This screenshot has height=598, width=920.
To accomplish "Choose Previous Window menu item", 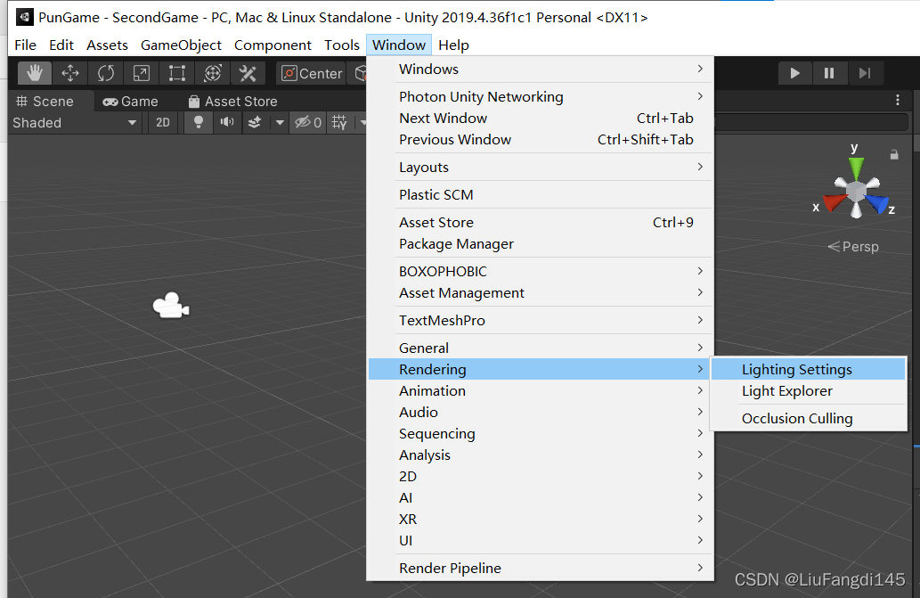I will (x=541, y=140).
